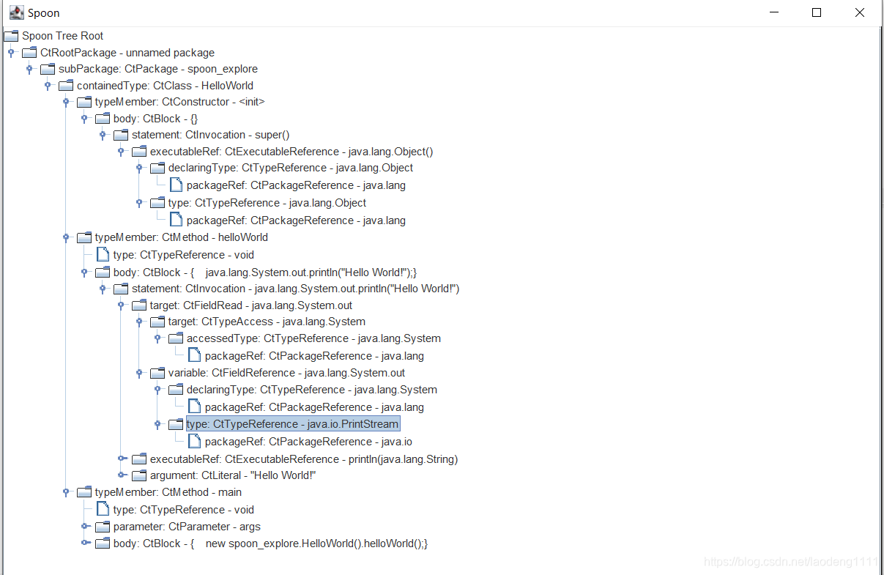
Task: Select body row with new spoon_explore.HelloWorld()
Action: (x=270, y=544)
